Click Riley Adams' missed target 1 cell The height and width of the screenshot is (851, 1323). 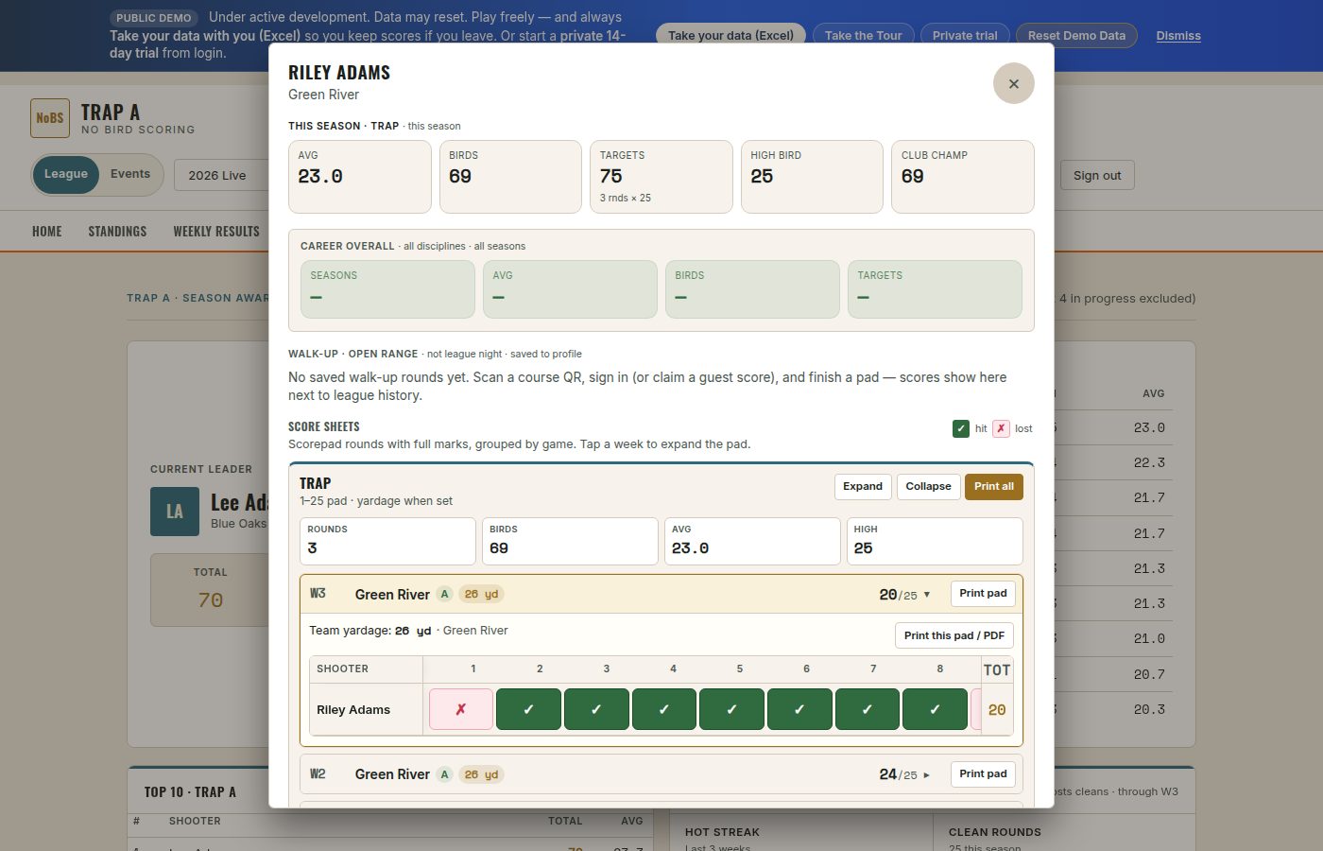[x=461, y=709]
